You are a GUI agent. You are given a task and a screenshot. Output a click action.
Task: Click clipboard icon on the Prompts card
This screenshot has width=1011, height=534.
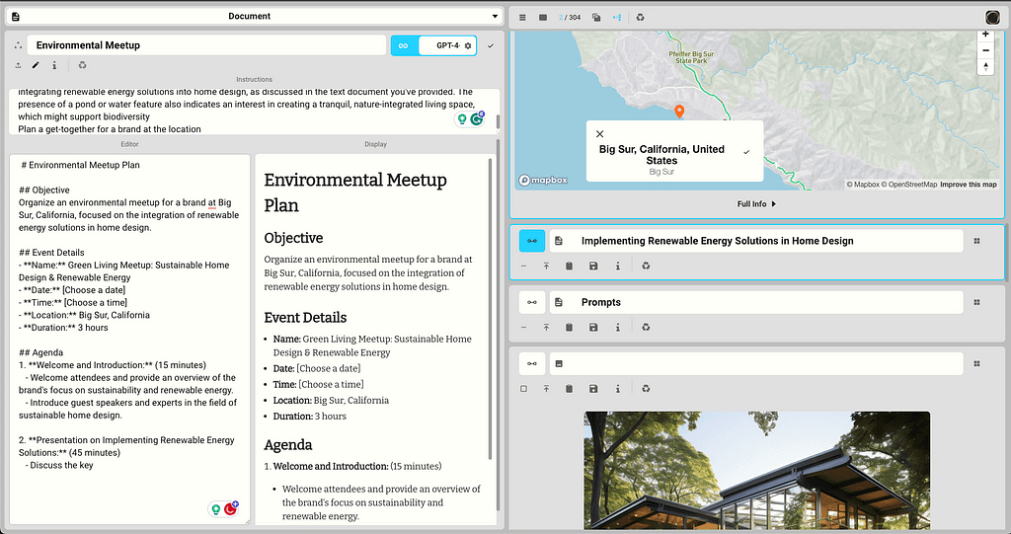[570, 327]
